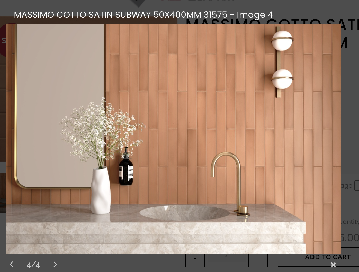Click the stone sink basin in the photo
The width and height of the screenshot is (359, 272).
(x=184, y=213)
